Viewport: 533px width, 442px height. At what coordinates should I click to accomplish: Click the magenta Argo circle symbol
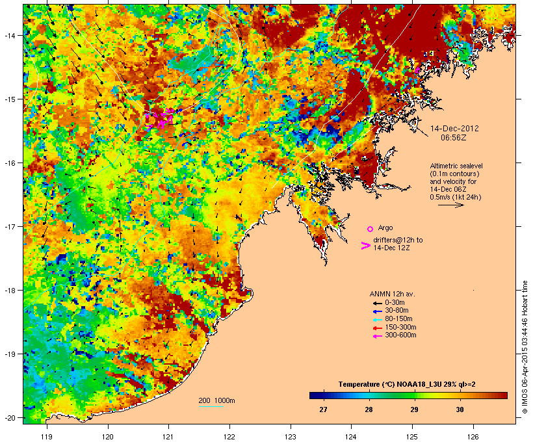coord(370,229)
